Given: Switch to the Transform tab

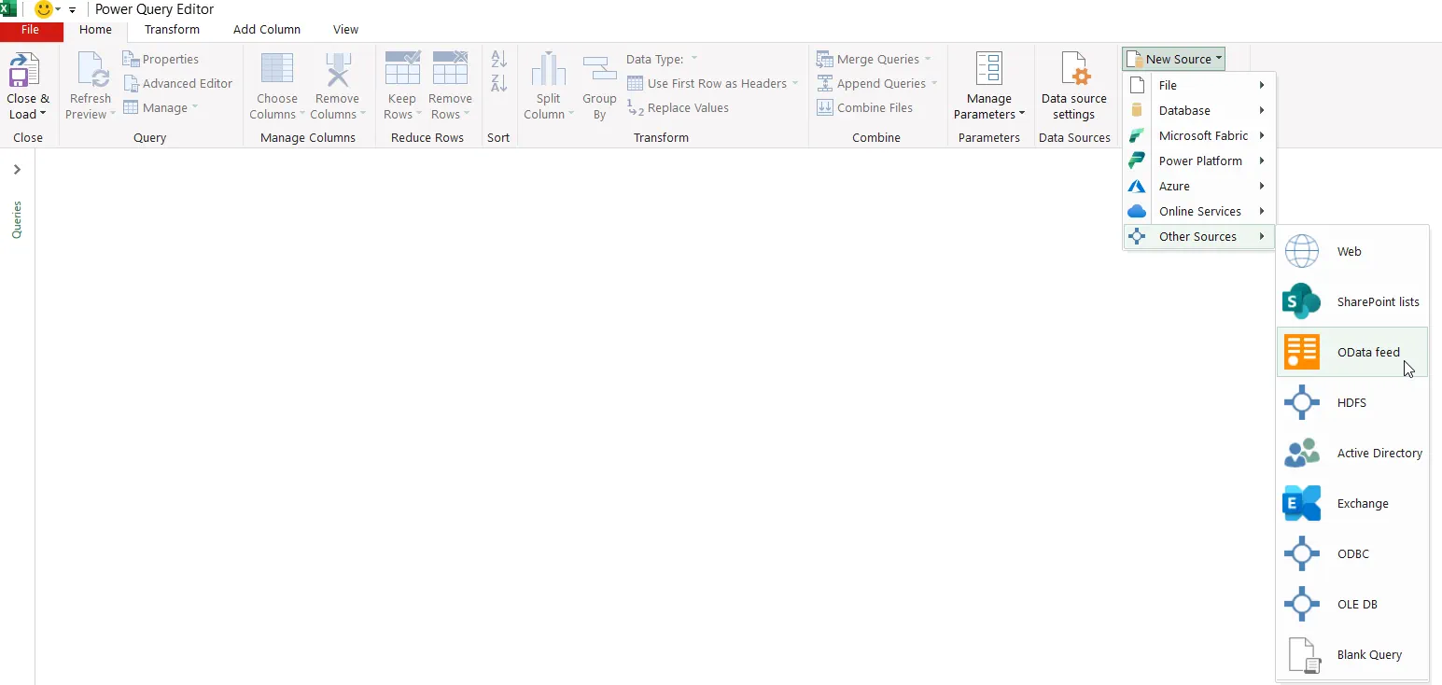Looking at the screenshot, I should [x=172, y=30].
